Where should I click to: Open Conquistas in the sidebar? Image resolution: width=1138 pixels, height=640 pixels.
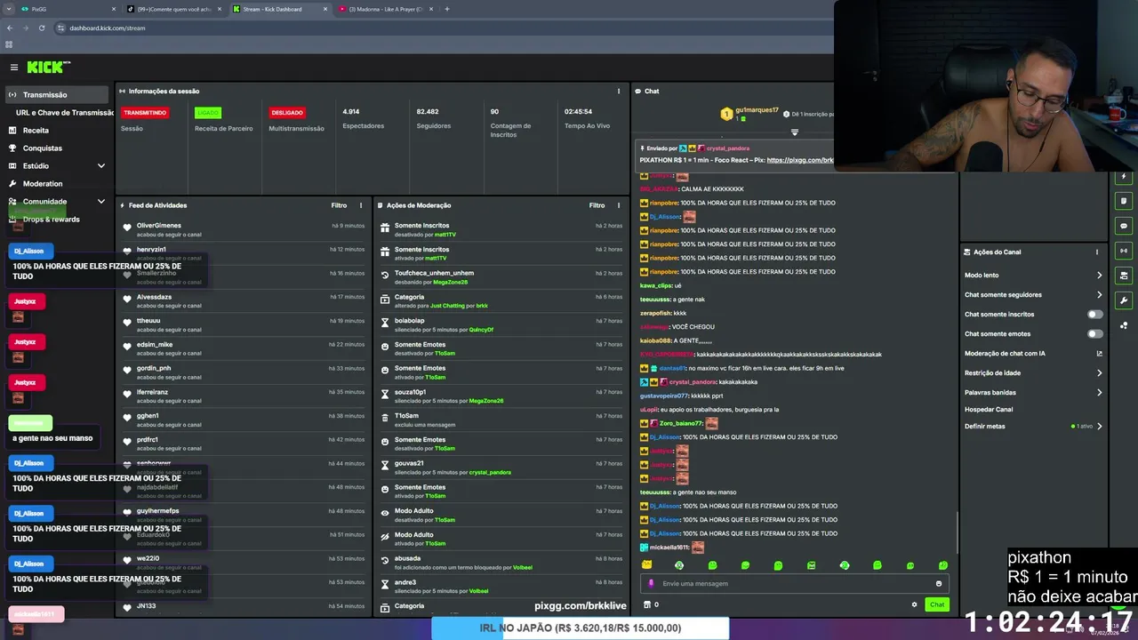43,148
